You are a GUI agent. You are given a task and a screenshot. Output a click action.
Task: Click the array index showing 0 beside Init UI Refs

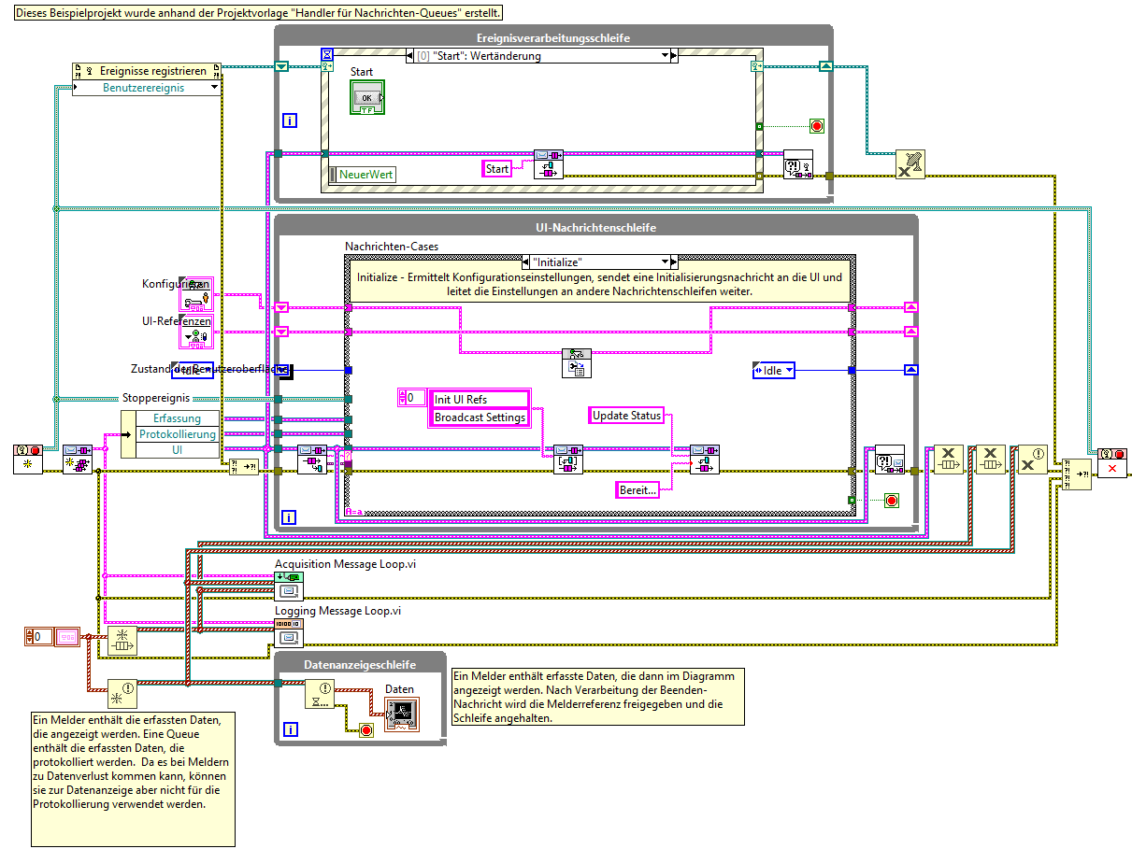411,399
